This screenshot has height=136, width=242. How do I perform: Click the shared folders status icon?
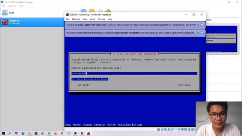(175, 129)
